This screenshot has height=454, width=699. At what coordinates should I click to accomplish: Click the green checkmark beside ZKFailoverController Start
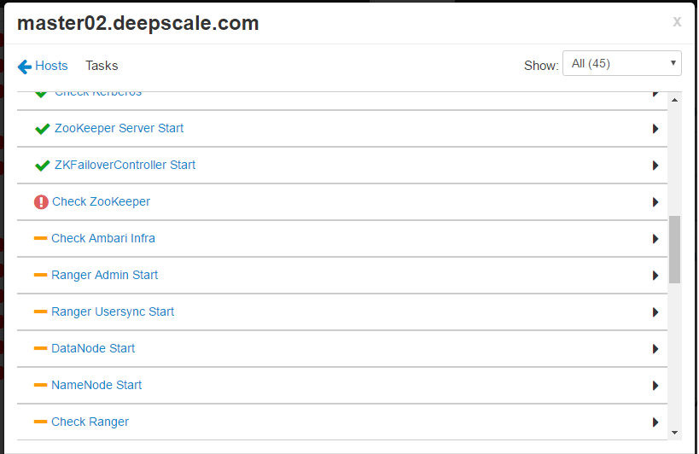[42, 166]
